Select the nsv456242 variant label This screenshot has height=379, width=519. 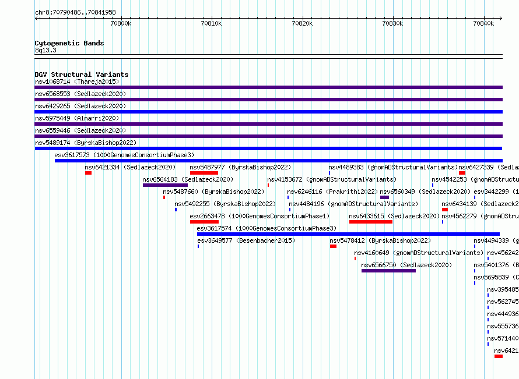(503, 253)
